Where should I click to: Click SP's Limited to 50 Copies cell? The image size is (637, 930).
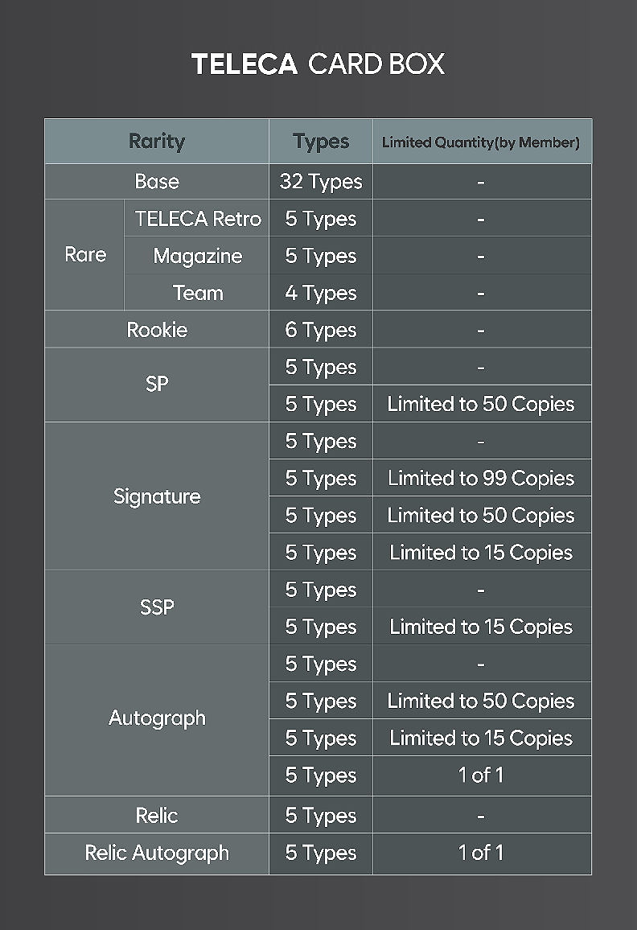(482, 404)
